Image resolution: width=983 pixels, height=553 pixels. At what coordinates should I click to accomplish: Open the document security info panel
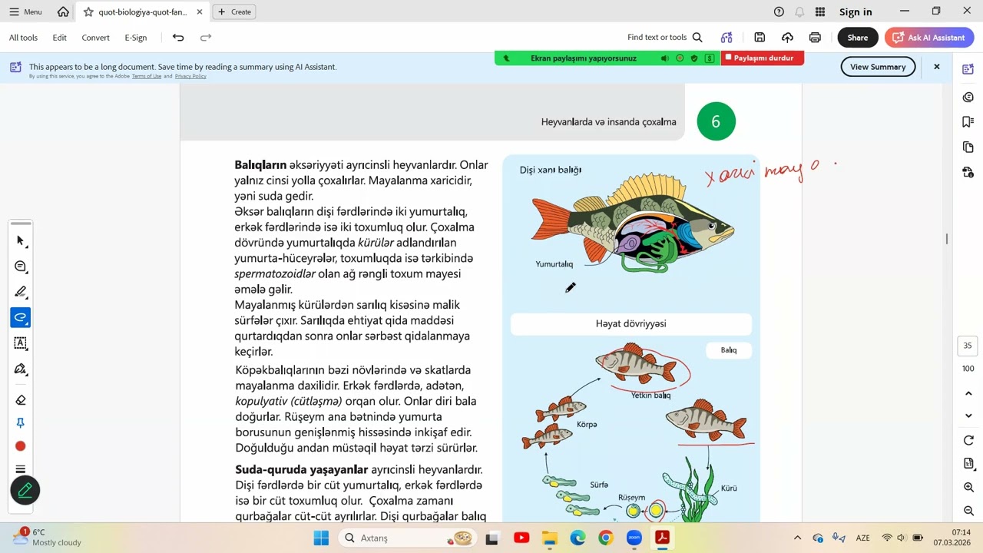(968, 172)
